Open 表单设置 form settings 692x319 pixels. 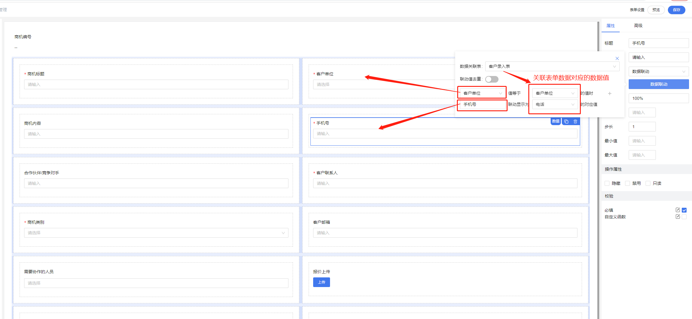click(637, 10)
